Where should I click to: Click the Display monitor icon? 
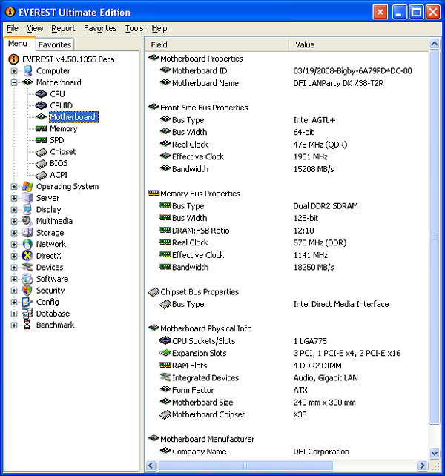tap(27, 210)
